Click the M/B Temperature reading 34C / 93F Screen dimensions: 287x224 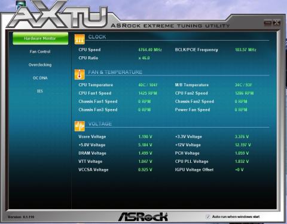click(243, 85)
